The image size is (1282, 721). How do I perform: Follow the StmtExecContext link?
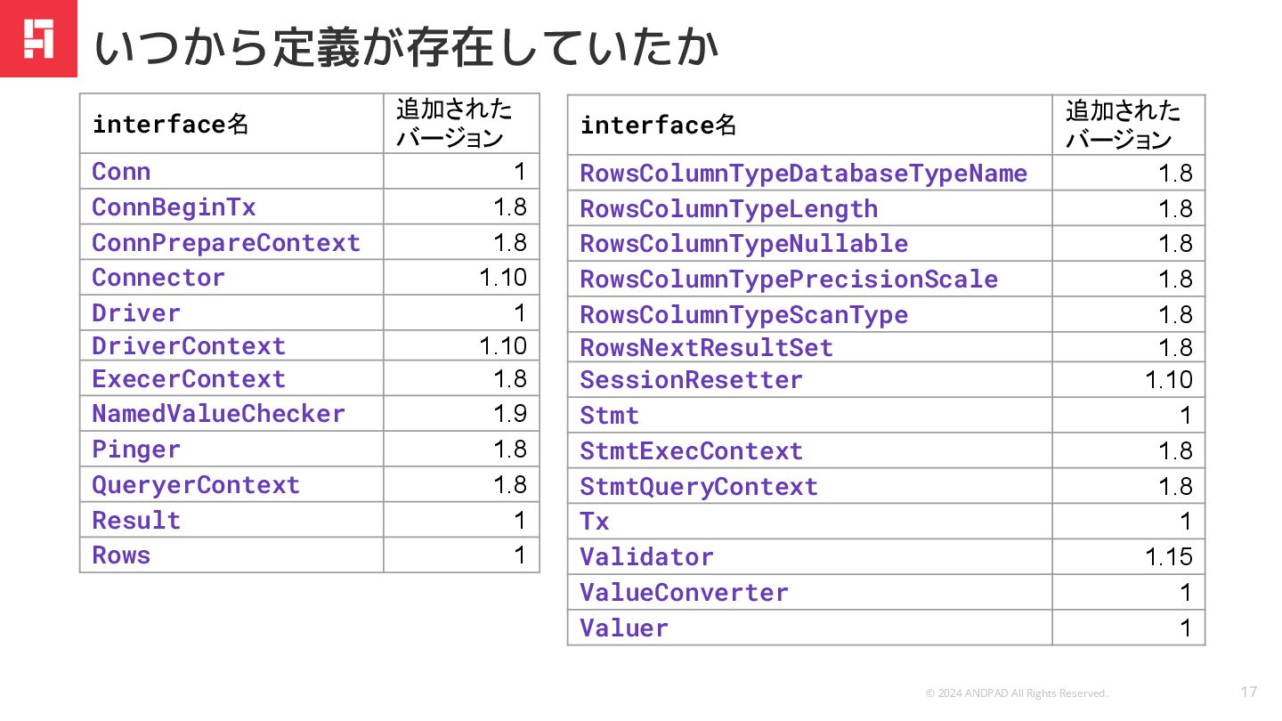691,451
